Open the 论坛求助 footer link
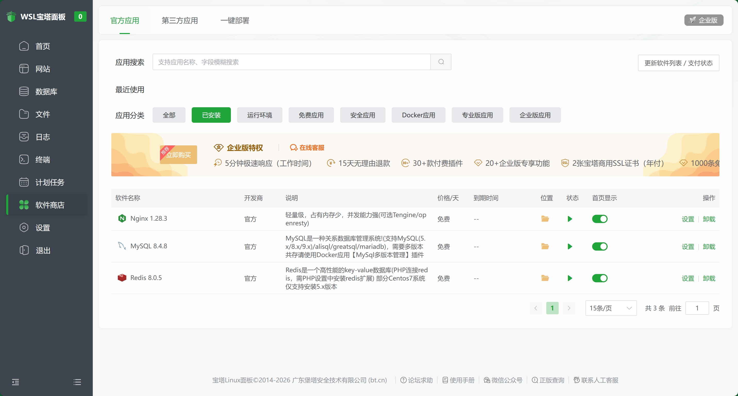738x396 pixels. pyautogui.click(x=417, y=380)
